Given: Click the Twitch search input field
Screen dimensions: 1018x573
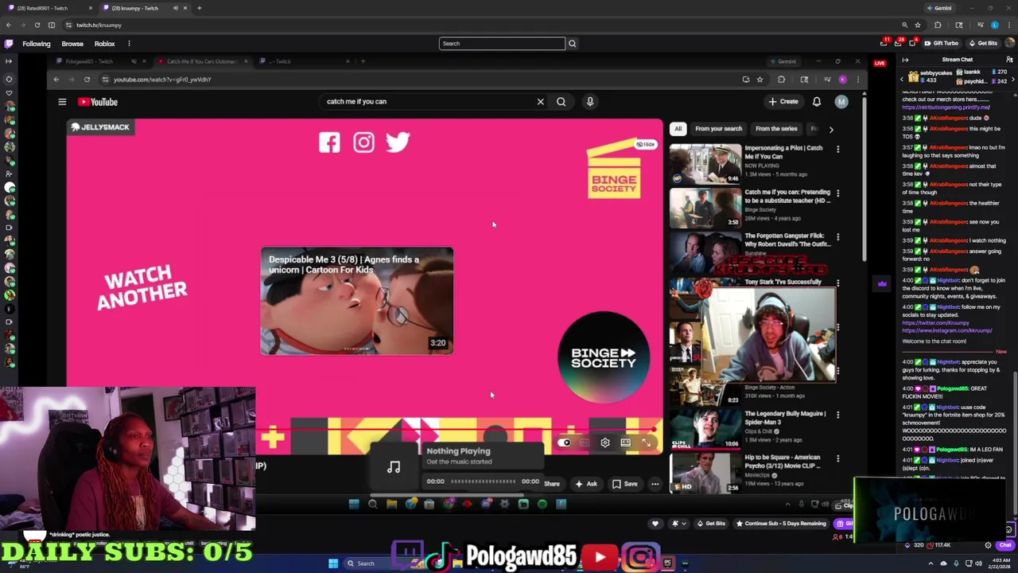Looking at the screenshot, I should [x=502, y=44].
